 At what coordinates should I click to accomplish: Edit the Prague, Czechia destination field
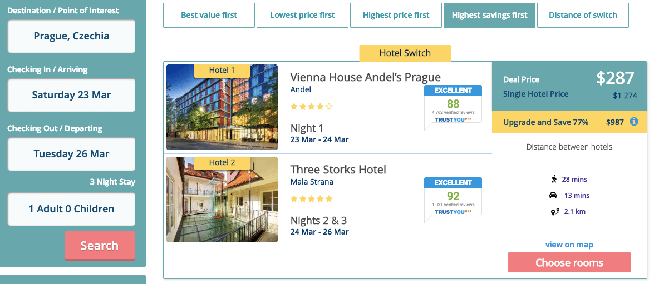pyautogui.click(x=71, y=36)
